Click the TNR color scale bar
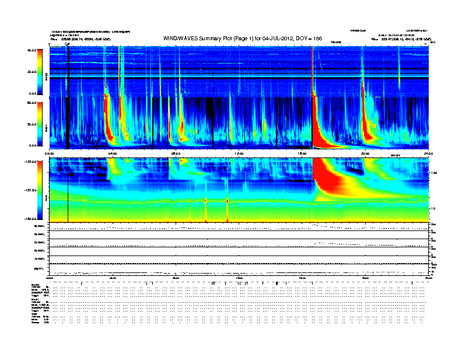This screenshot has height=357, width=462. (40, 190)
